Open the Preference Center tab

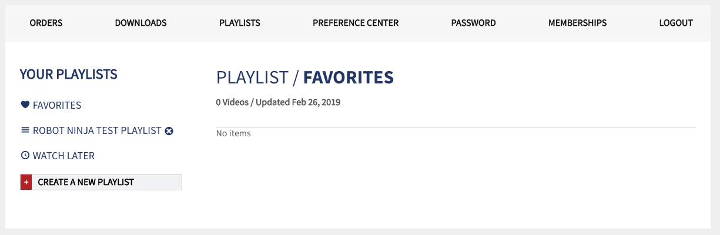[x=356, y=23]
